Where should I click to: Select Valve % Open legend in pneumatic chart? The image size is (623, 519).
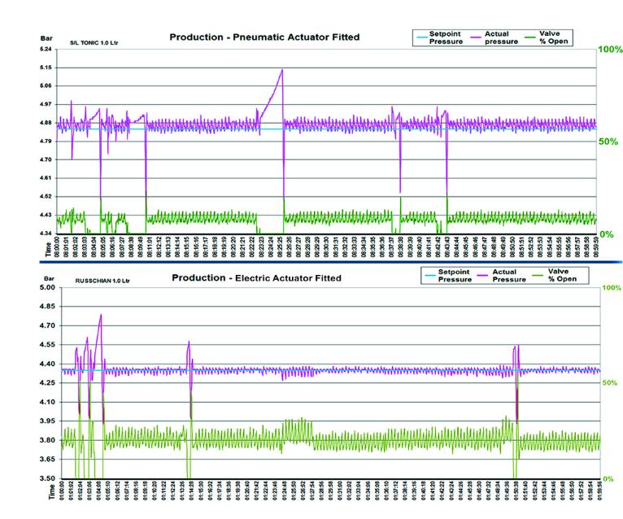coord(562,38)
